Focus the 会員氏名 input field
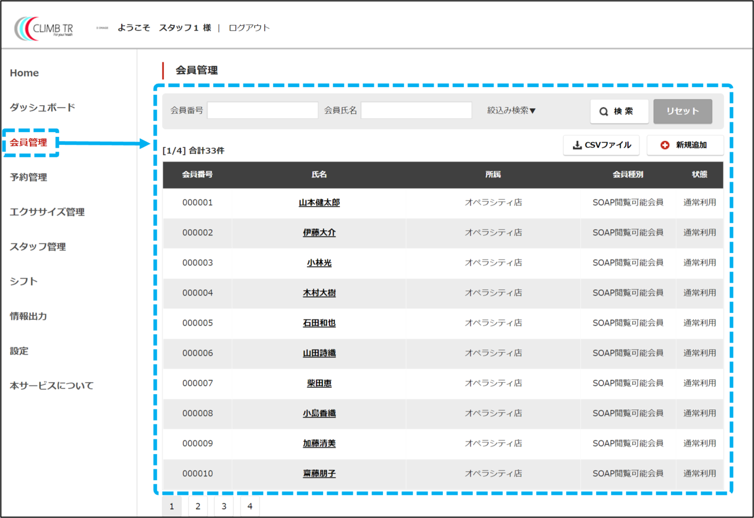Screen dimensions: 754x518 point(416,110)
